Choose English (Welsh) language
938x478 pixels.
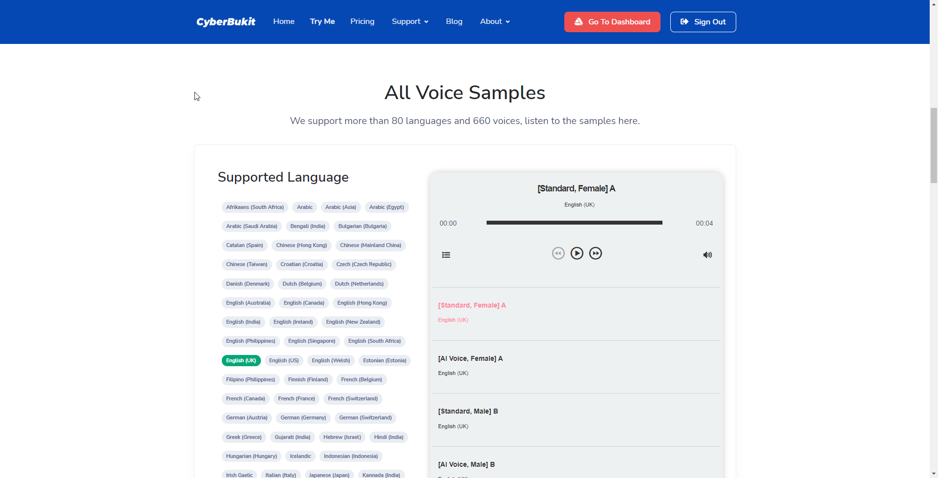pos(331,360)
